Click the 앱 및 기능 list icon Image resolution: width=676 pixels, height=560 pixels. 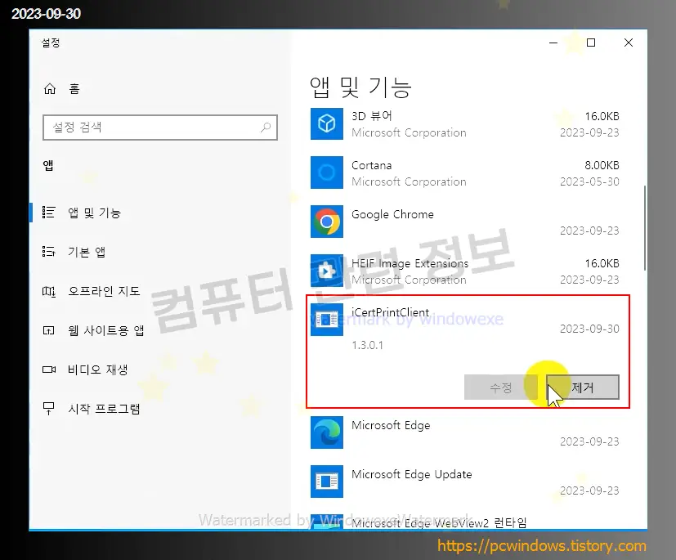click(49, 213)
